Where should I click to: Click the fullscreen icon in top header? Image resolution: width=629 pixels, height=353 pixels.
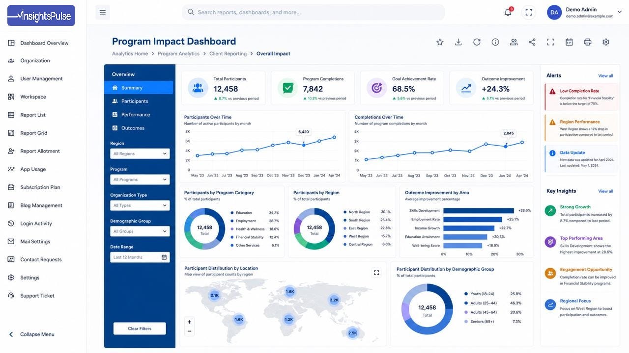[529, 12]
